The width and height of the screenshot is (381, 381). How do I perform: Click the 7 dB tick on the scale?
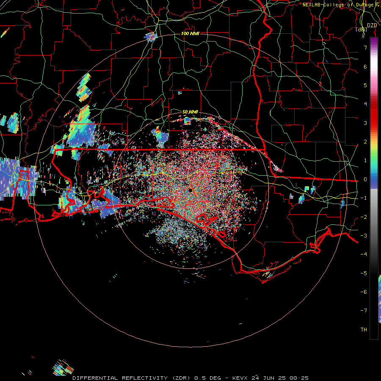365,47
